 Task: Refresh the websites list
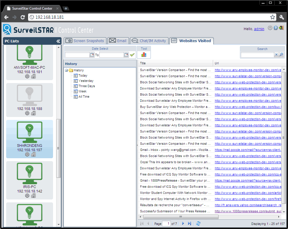(198, 223)
